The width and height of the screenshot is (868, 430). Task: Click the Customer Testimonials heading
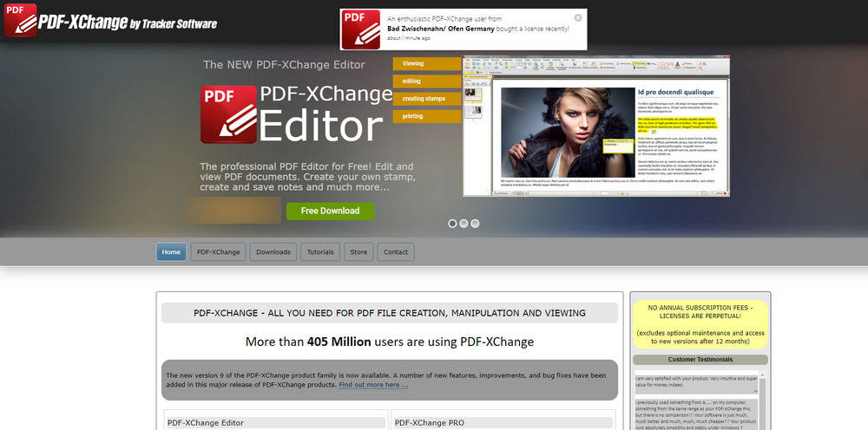(x=700, y=360)
